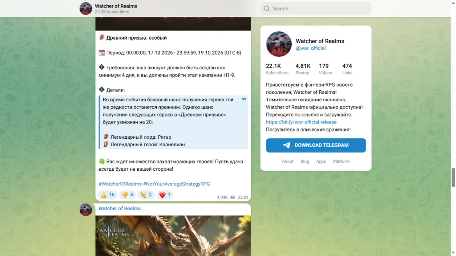The height and width of the screenshot is (256, 456).
Task: Click the scrollbar down arrow
Action: pos(453,253)
